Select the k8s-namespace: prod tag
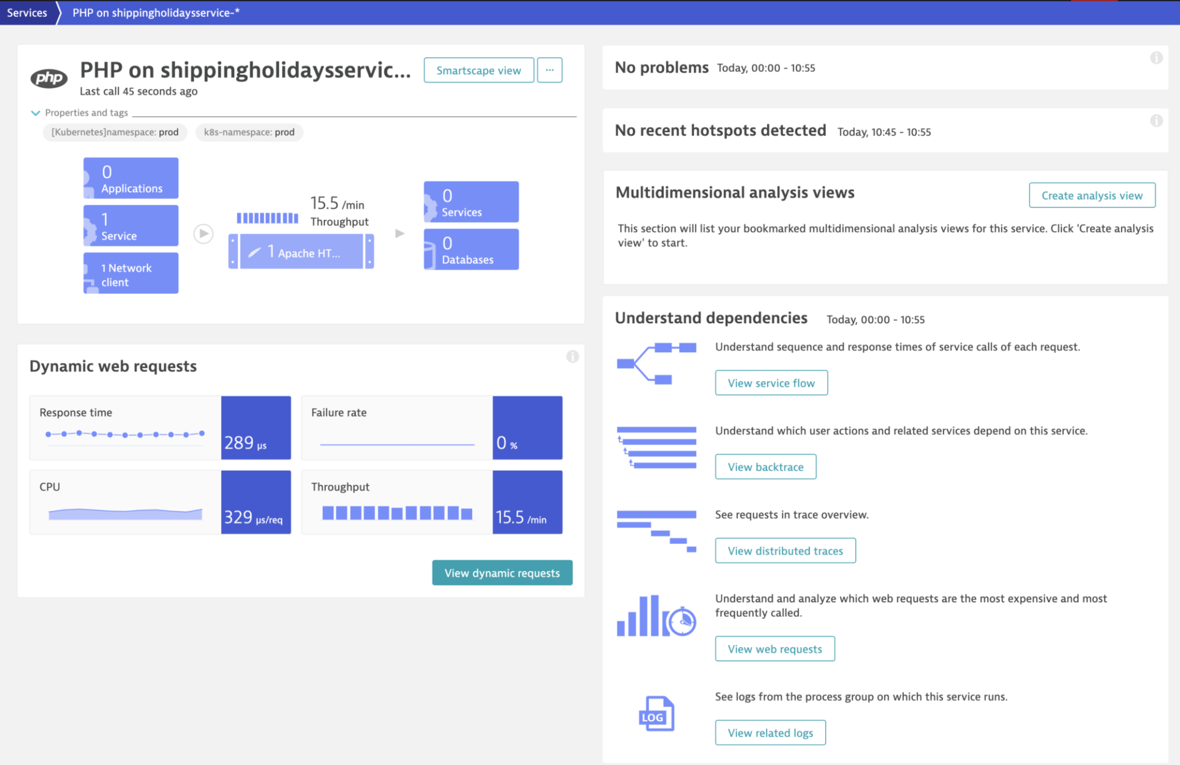The image size is (1180, 765). (249, 132)
